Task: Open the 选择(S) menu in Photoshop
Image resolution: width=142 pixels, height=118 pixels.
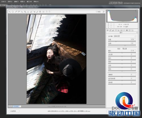Action: (x=10, y=2)
